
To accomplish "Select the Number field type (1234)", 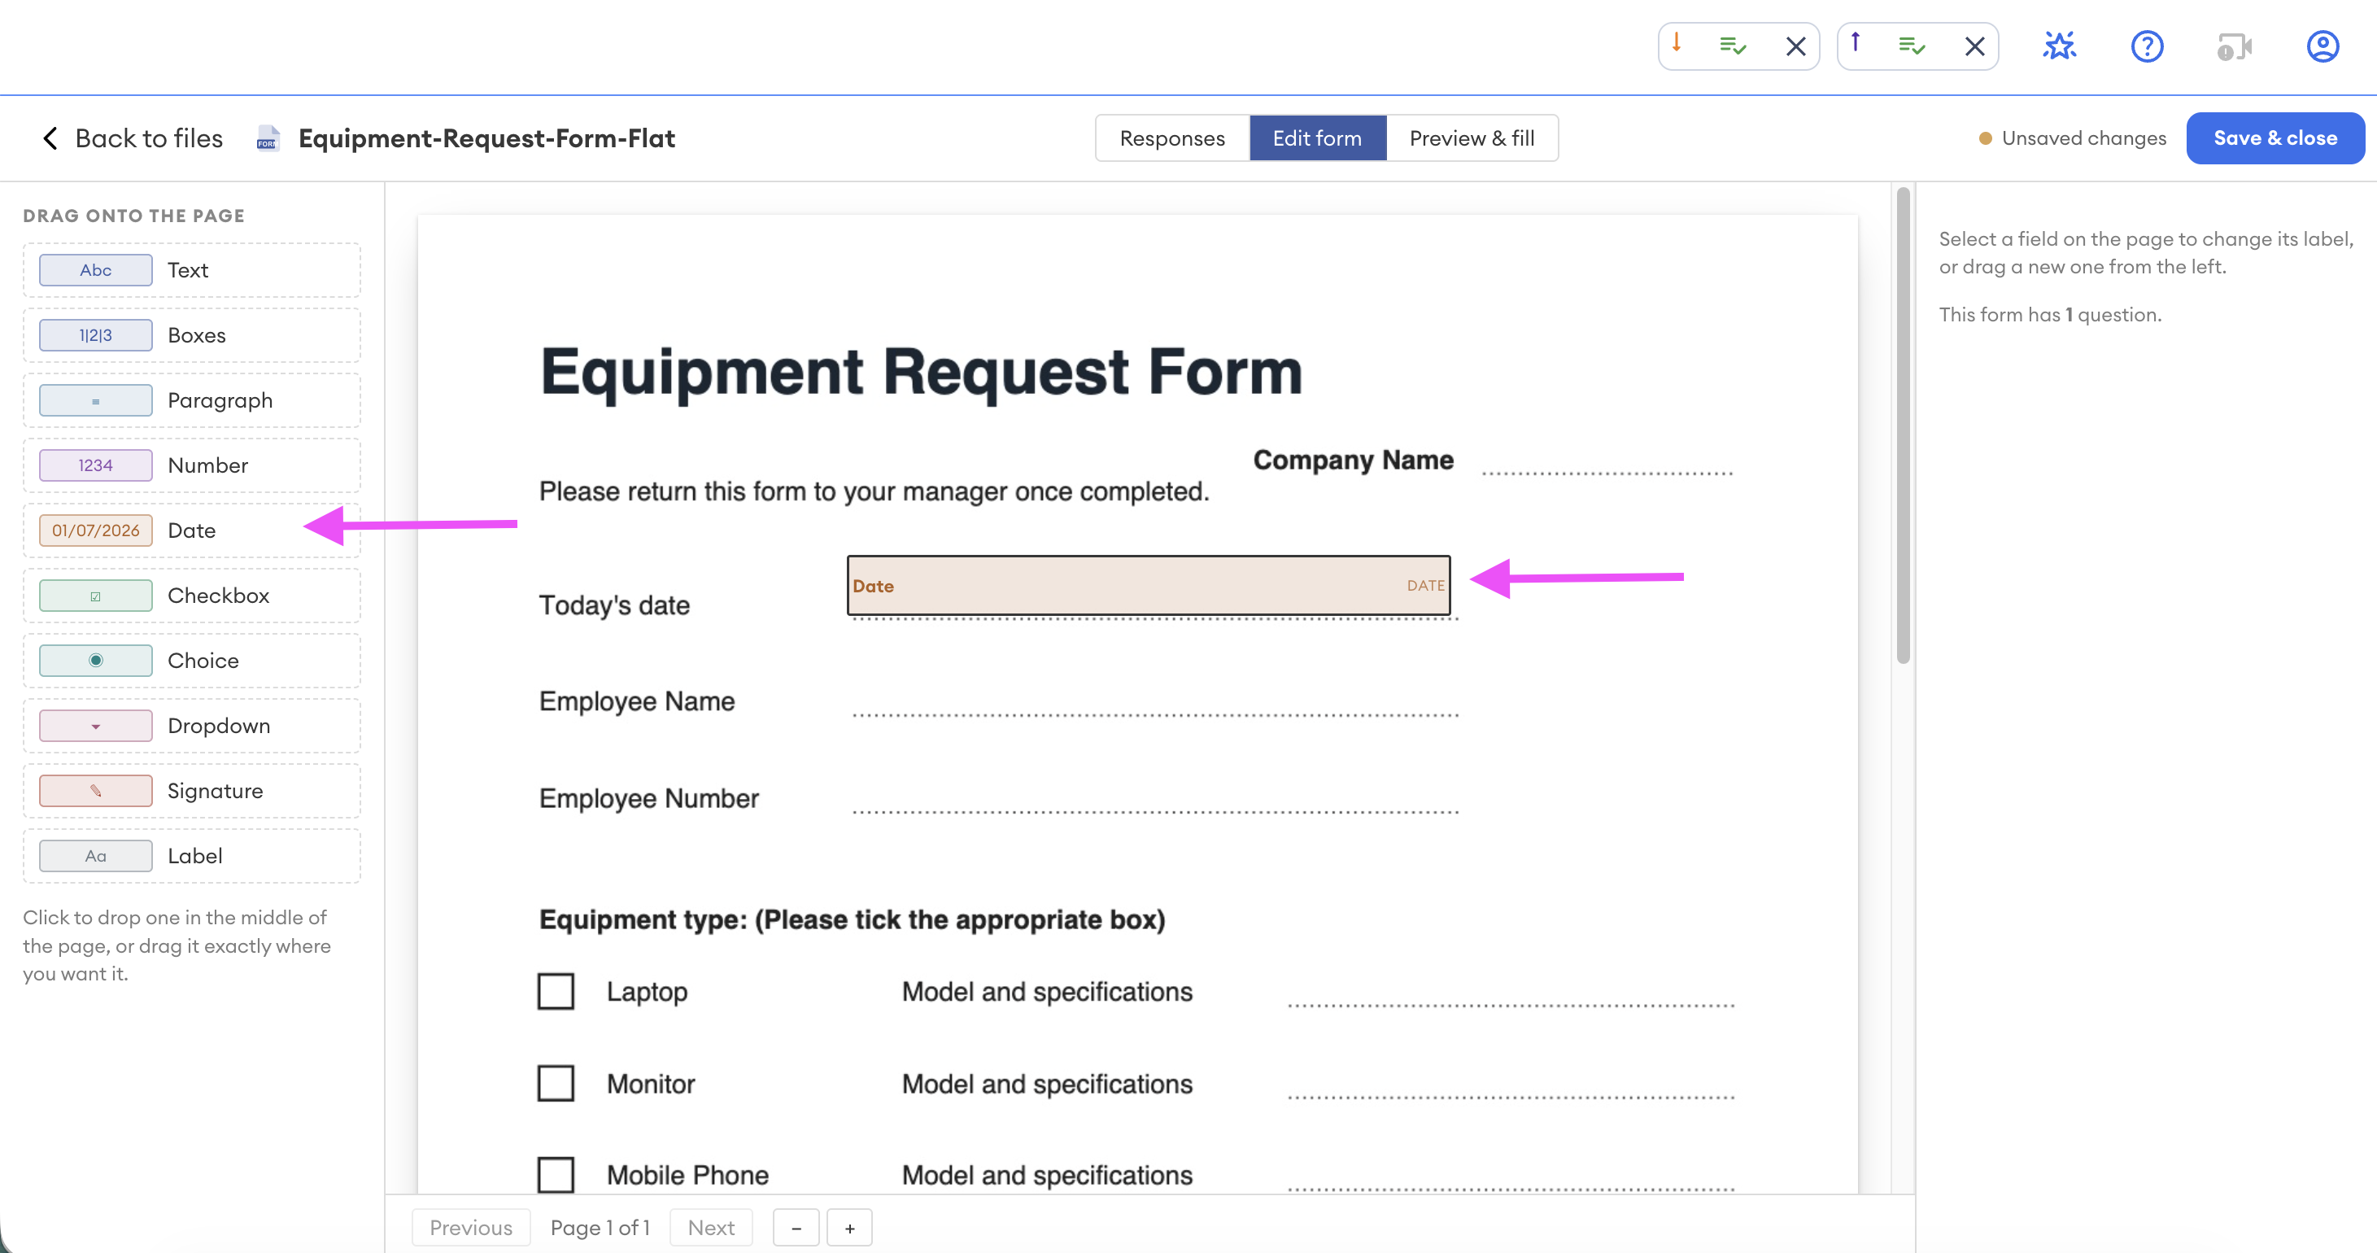I will [x=192, y=465].
